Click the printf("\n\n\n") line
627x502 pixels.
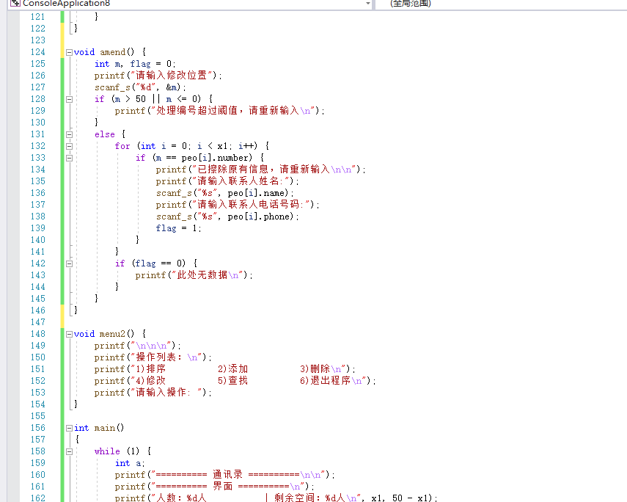click(x=138, y=346)
